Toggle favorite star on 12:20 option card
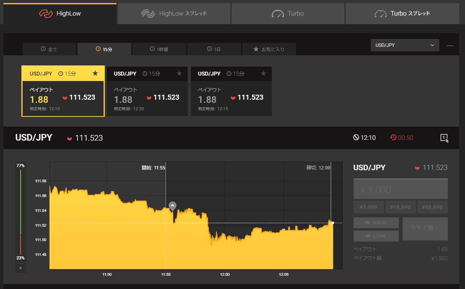Image resolution: width=465 pixels, height=289 pixels. pyautogui.click(x=179, y=73)
